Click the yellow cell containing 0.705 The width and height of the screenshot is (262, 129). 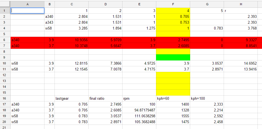(173, 16)
